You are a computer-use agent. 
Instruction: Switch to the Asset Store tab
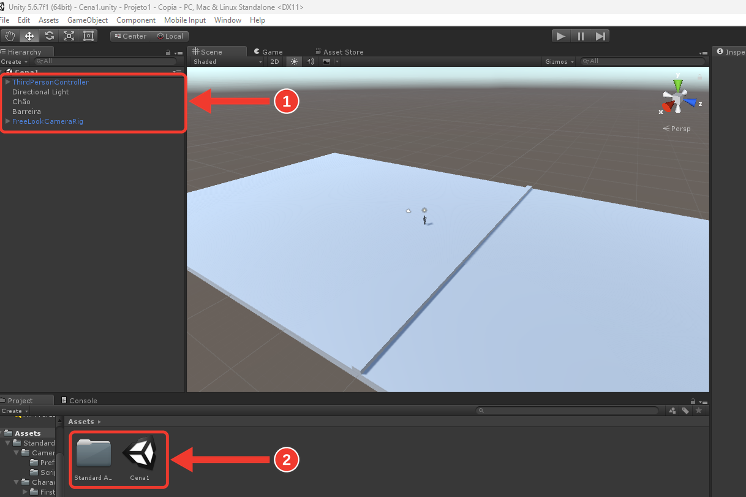point(339,52)
